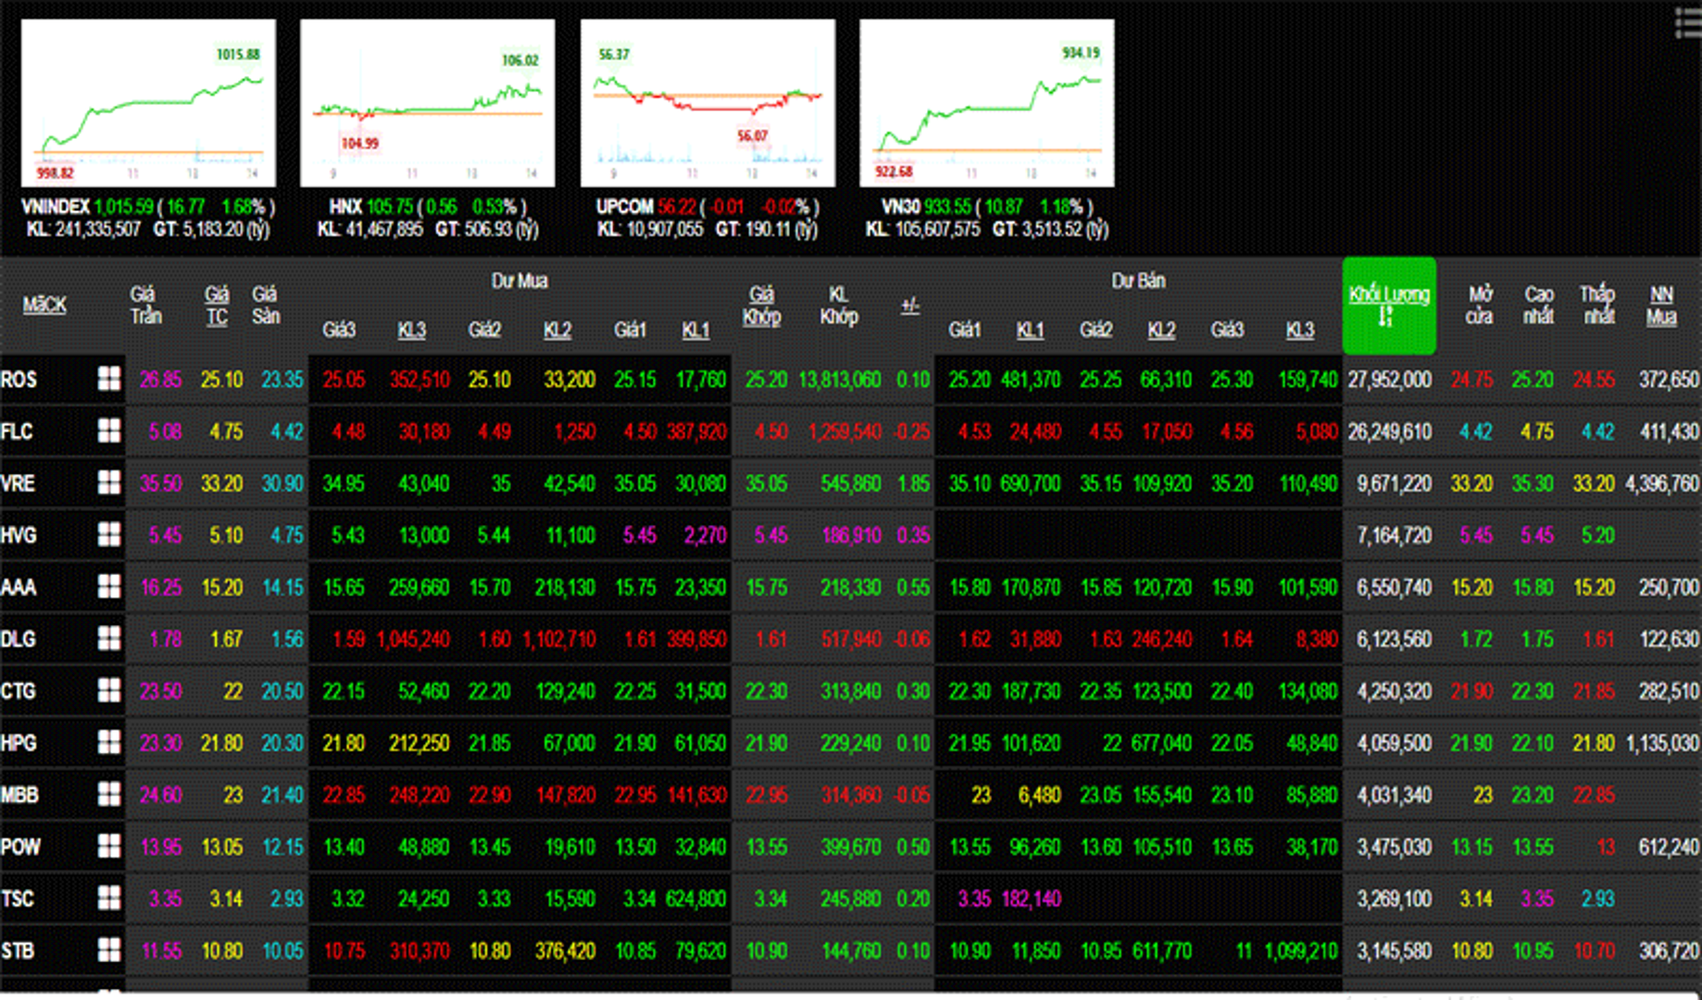This screenshot has width=1702, height=1000.
Task: Click the Giá Trần column header
Action: [145, 306]
